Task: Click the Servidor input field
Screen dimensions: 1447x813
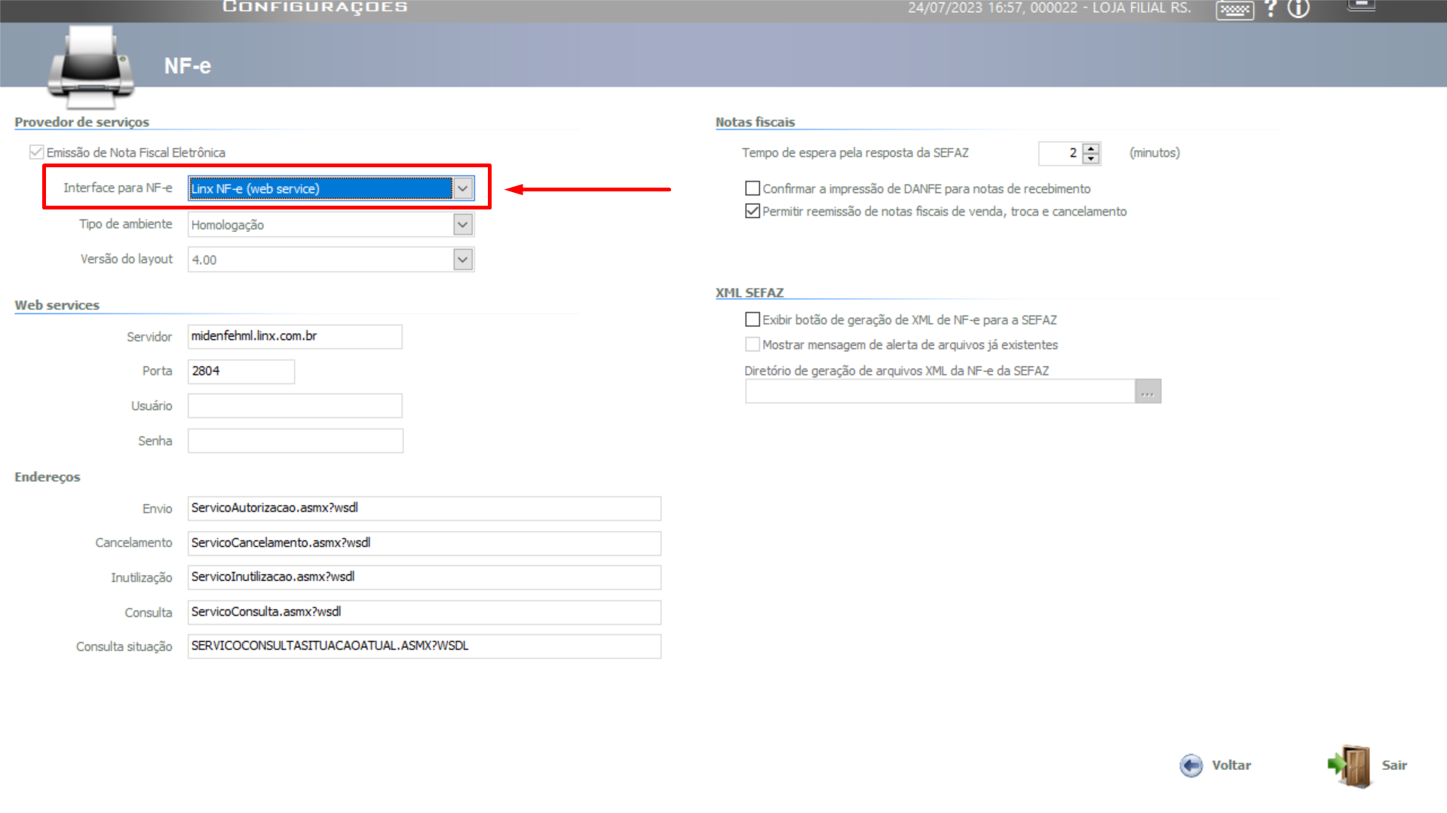Action: (295, 337)
